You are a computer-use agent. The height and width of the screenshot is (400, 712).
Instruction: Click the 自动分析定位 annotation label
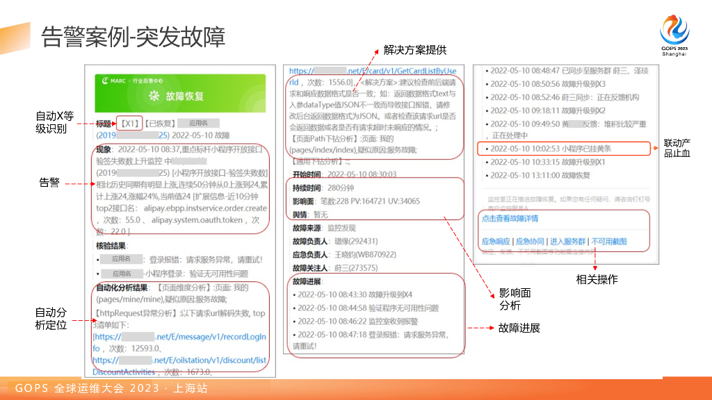click(51, 319)
